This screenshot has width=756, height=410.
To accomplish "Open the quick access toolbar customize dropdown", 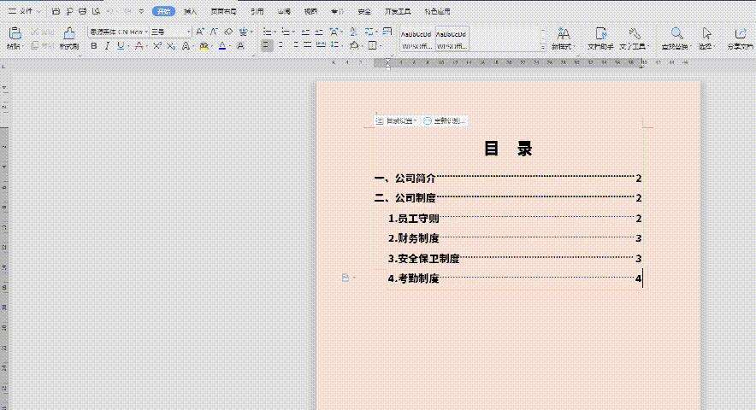I will coord(141,11).
